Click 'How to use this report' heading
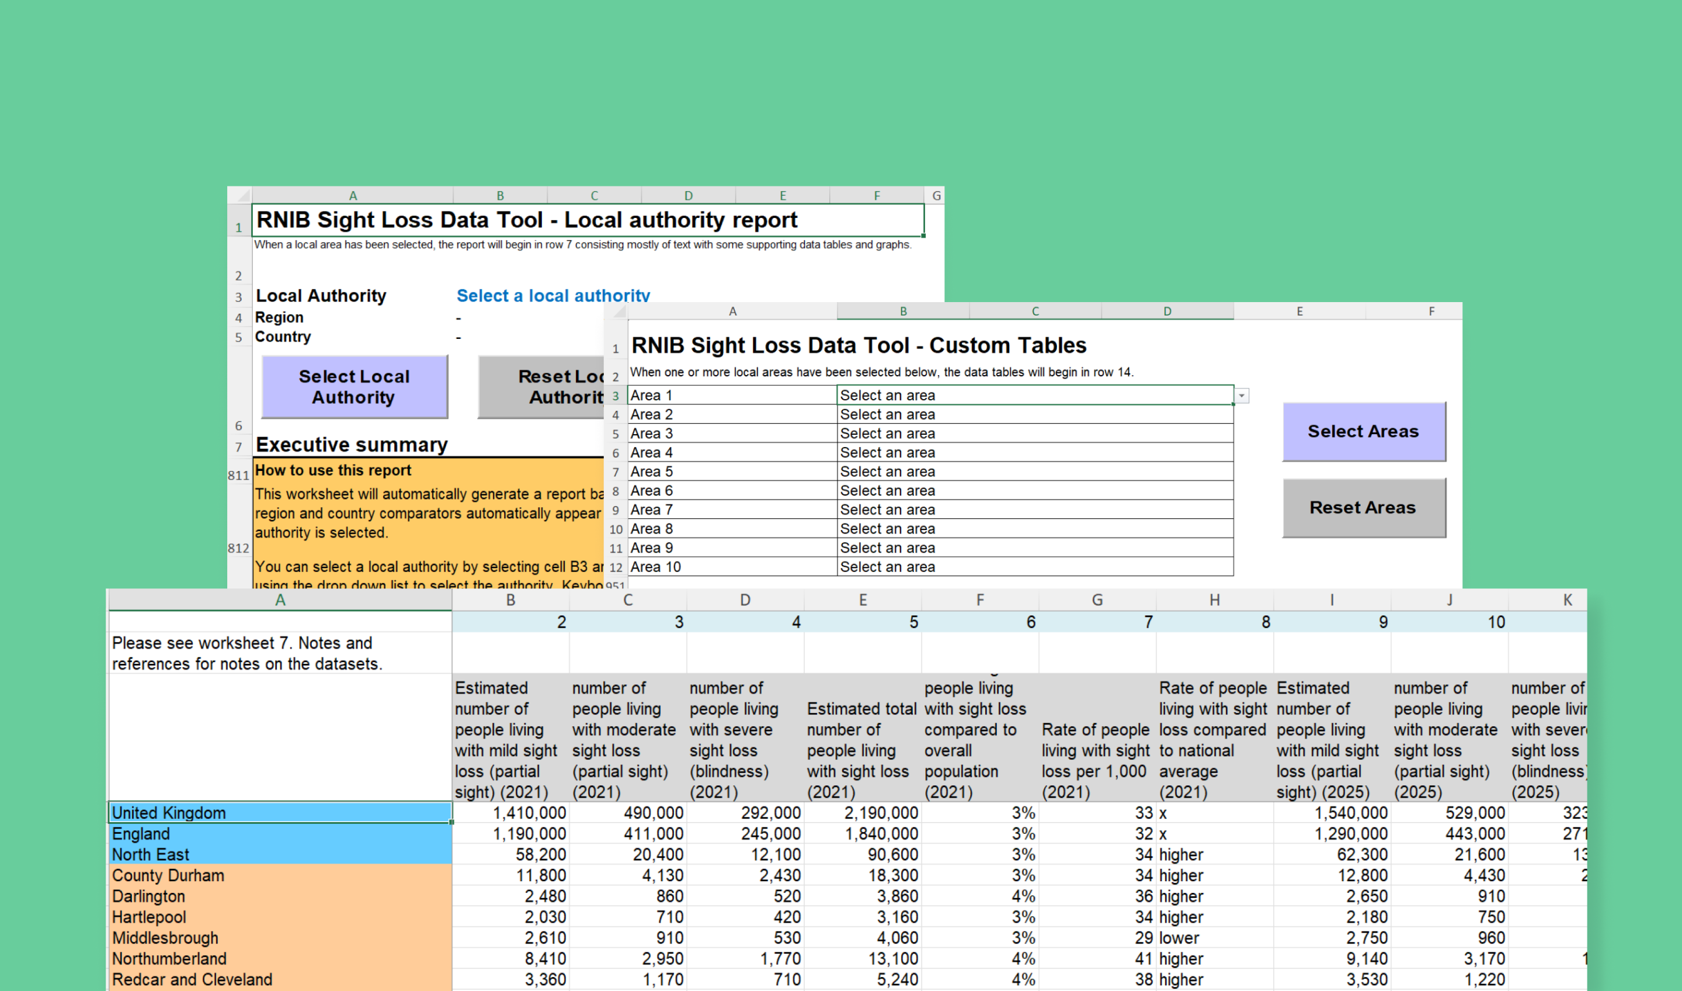1682x991 pixels. click(x=333, y=470)
